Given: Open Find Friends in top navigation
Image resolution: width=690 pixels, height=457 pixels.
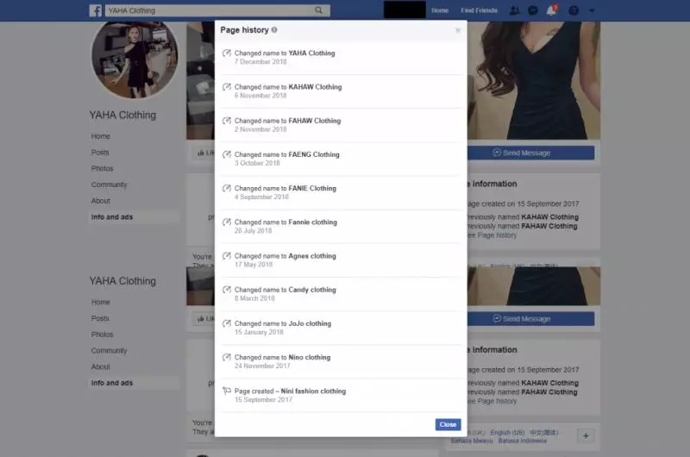Looking at the screenshot, I should [480, 10].
